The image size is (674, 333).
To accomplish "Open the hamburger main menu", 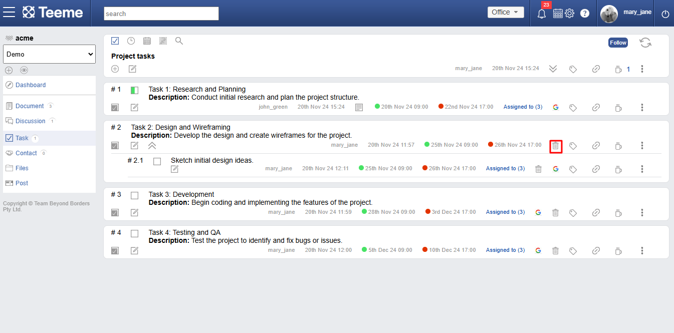I will (9, 13).
